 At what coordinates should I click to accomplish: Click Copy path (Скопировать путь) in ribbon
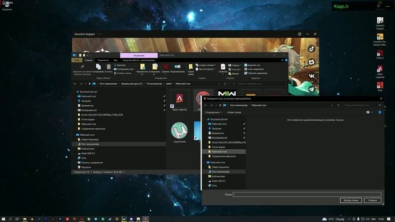click(123, 69)
